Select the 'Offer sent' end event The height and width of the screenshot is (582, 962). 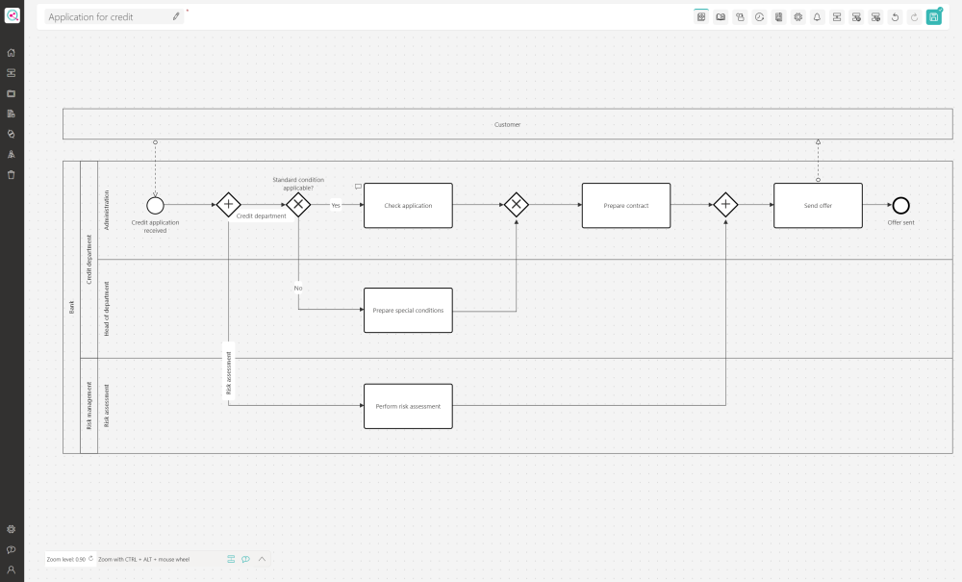900,206
